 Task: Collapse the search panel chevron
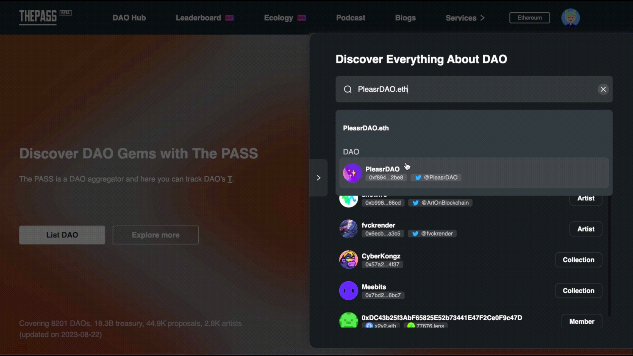(x=318, y=178)
